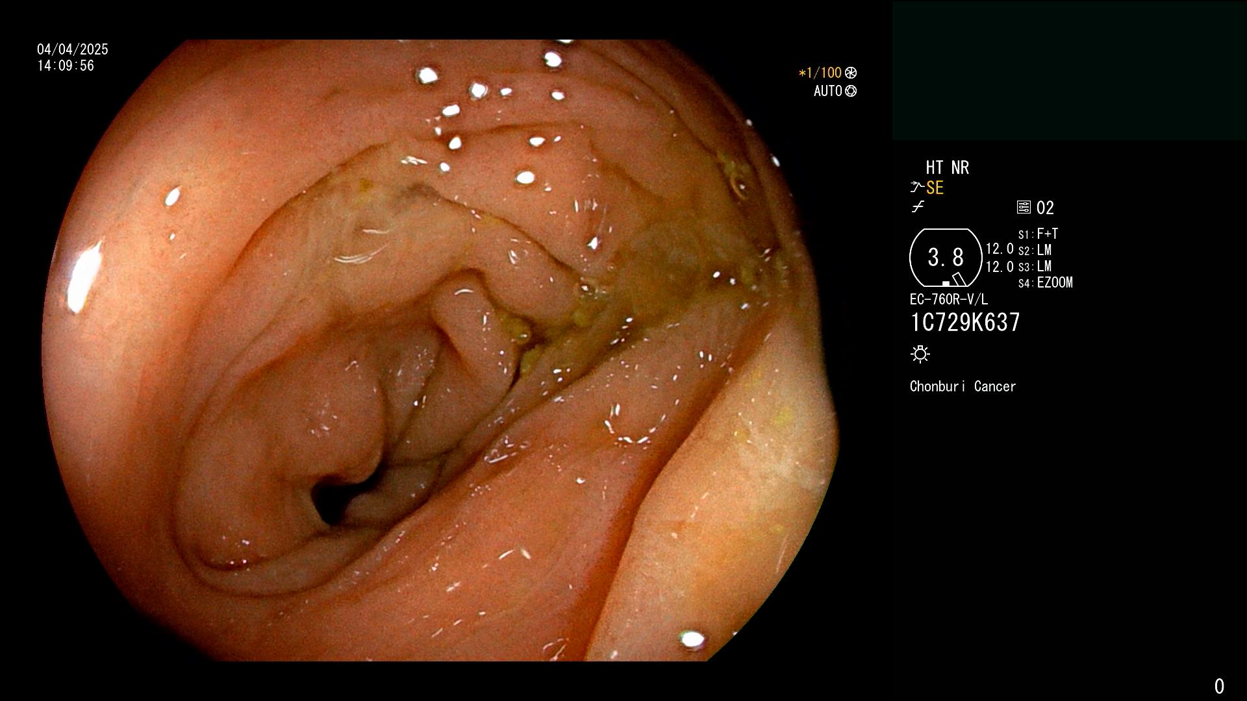Image resolution: width=1247 pixels, height=701 pixels.
Task: Select the yellow SE label
Action: 935,188
